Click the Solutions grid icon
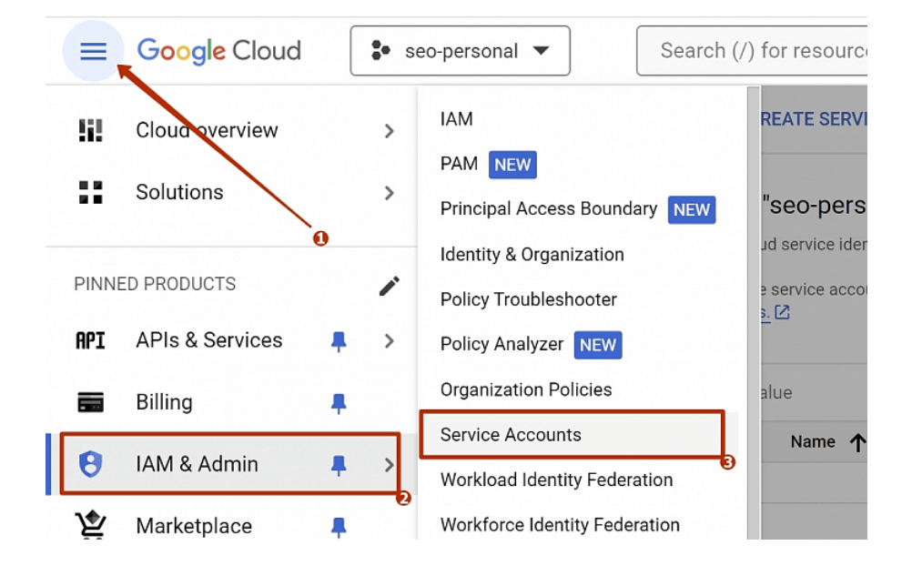The width and height of the screenshot is (912, 586). coord(90,192)
